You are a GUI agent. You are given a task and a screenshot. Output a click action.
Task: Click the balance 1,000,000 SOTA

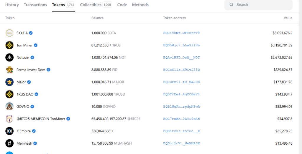point(104,33)
